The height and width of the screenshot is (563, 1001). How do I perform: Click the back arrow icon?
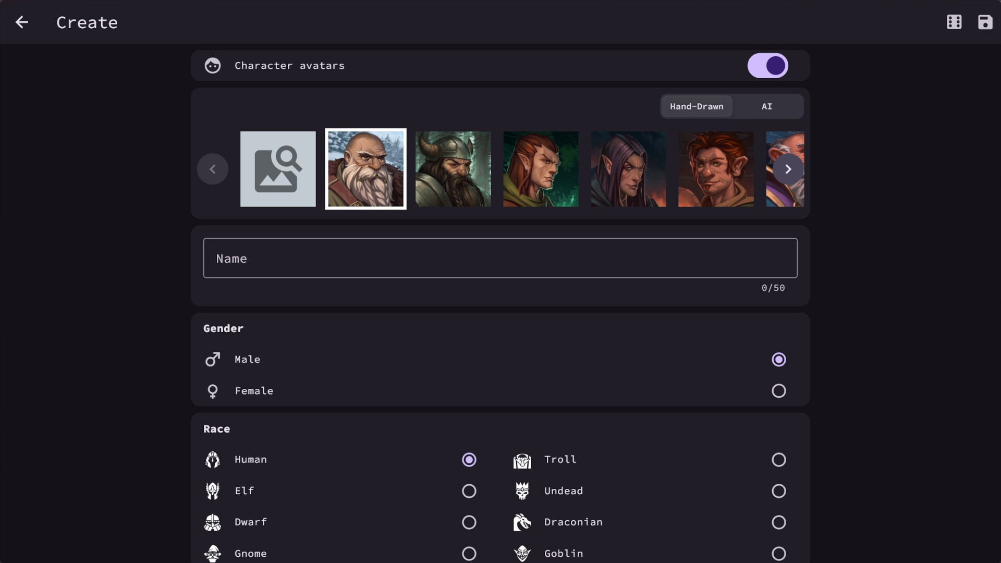pyautogui.click(x=22, y=22)
